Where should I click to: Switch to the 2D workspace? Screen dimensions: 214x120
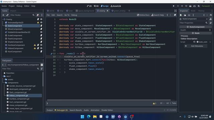89,6
